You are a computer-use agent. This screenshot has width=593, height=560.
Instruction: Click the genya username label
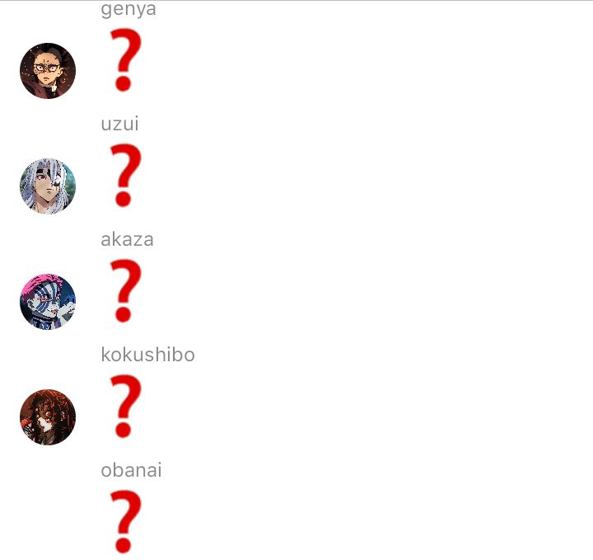128,9
